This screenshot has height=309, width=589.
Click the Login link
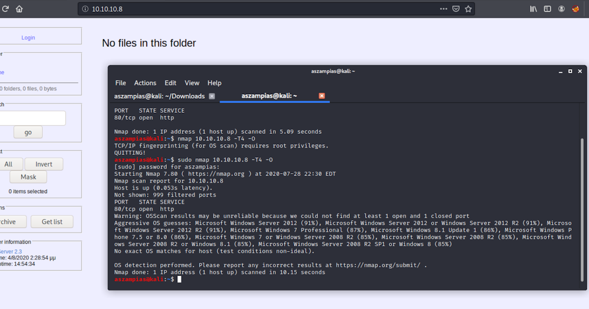[28, 37]
